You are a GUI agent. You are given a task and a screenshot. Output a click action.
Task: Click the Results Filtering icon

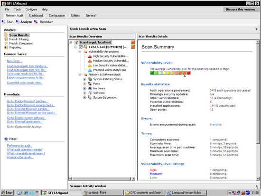click(6, 39)
